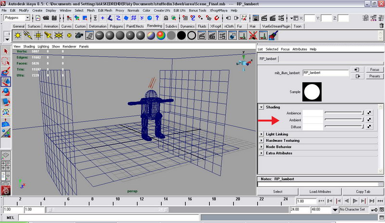Image resolution: width=385 pixels, height=223 pixels.
Task: Collapse the Shading section
Action: tap(261, 107)
